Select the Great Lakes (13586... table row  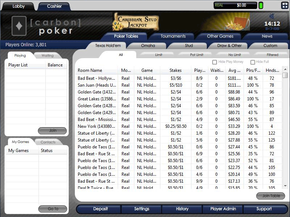[x=179, y=99]
